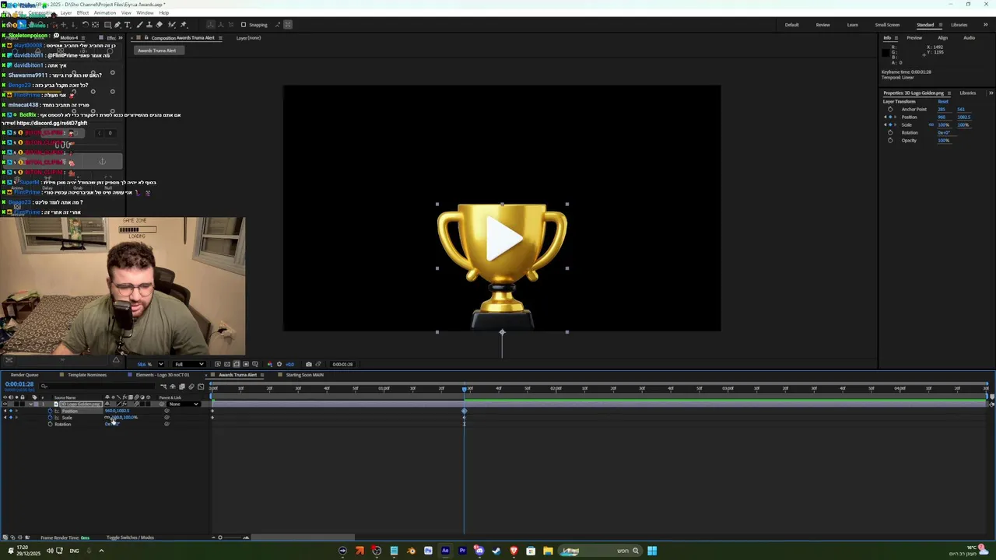Select the Type tool
Image resolution: width=996 pixels, height=560 pixels.
128,25
